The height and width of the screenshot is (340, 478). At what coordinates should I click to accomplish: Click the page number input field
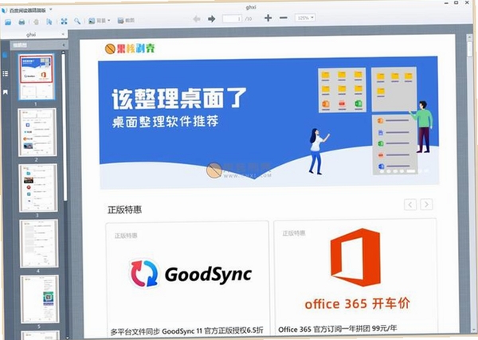click(232, 18)
